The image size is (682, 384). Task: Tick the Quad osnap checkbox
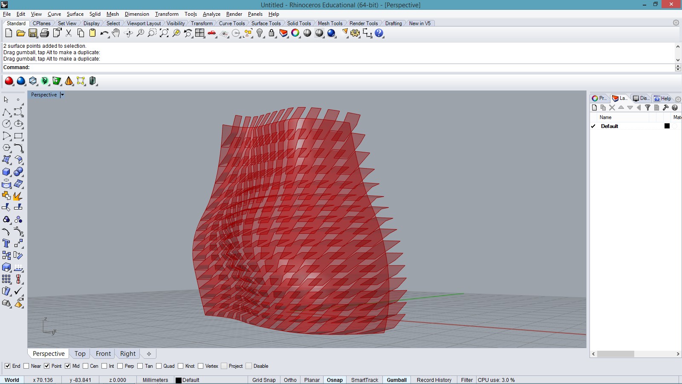click(159, 366)
